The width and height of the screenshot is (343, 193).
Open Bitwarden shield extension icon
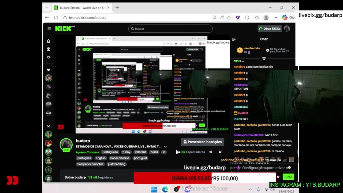coord(238,18)
